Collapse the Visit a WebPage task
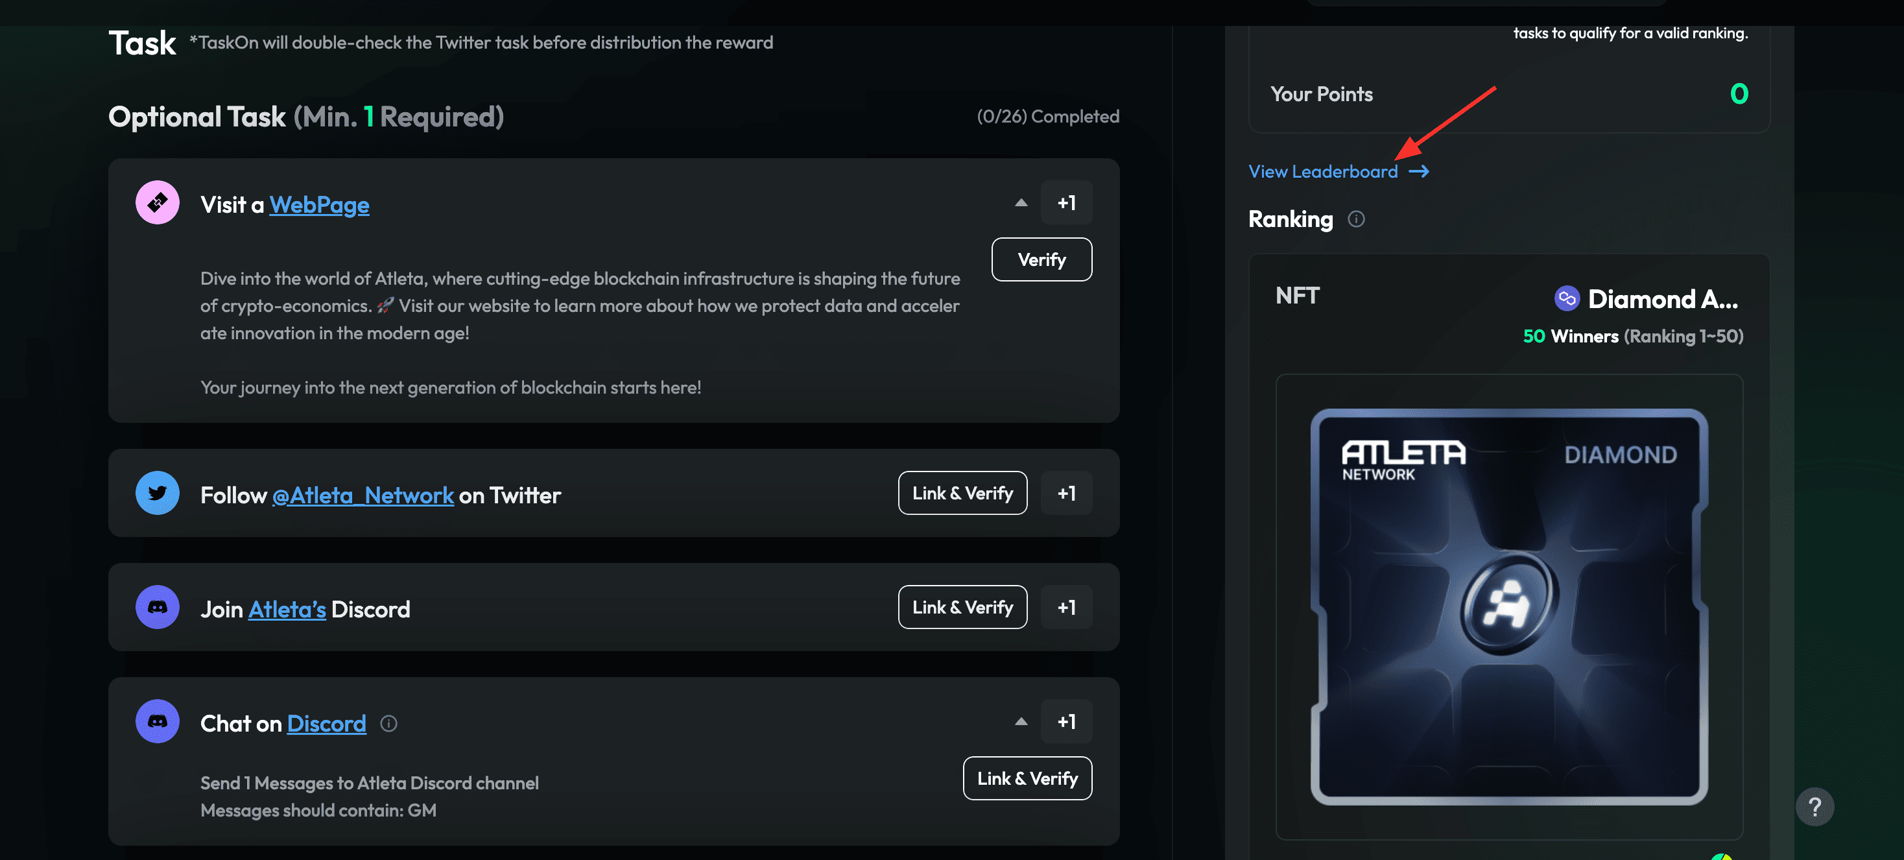Image resolution: width=1904 pixels, height=860 pixels. (x=1021, y=202)
